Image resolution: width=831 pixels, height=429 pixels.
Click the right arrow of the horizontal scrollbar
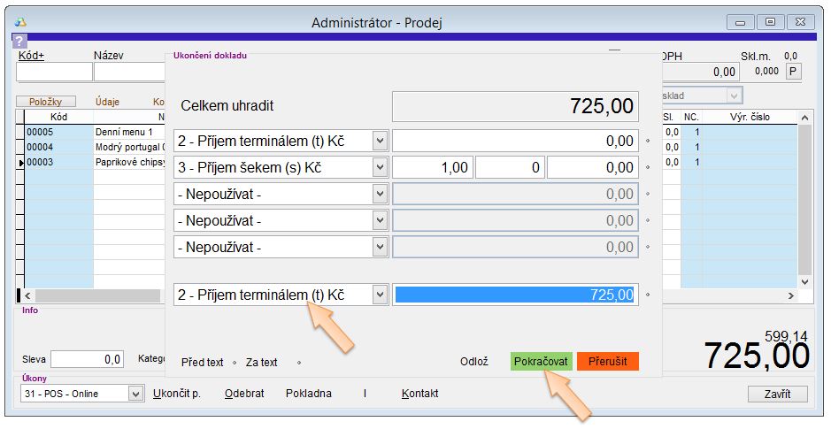(x=791, y=295)
